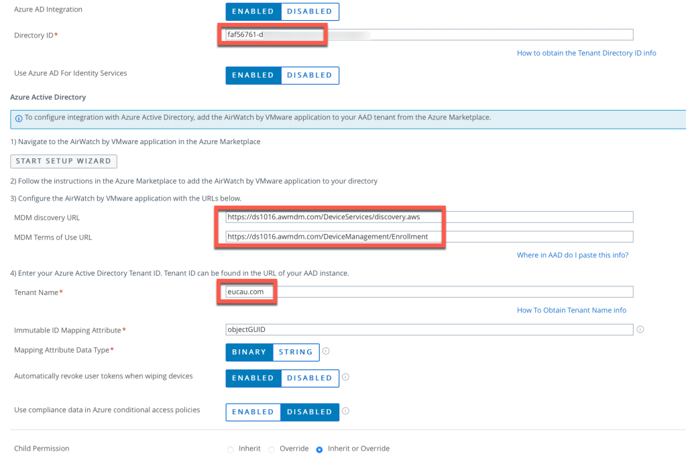
Task: Enable compliance data in Azure conditional access
Action: pos(253,412)
